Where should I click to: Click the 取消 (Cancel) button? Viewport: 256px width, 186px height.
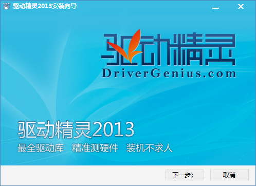229,175
